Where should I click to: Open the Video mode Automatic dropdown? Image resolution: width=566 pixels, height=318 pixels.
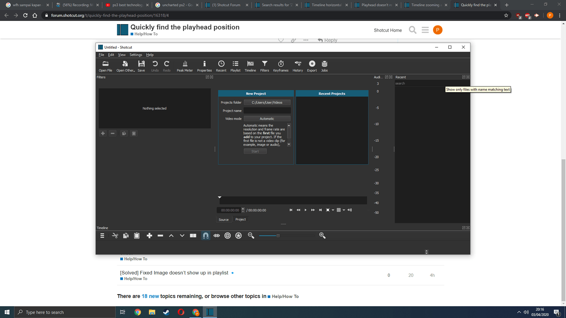click(267, 118)
